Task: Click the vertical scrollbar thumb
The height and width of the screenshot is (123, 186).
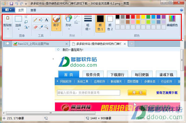Action: click(x=182, y=60)
